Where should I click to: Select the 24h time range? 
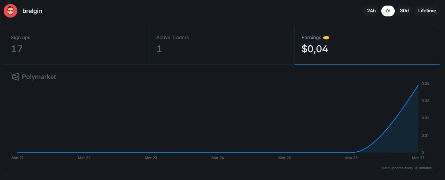(371, 11)
